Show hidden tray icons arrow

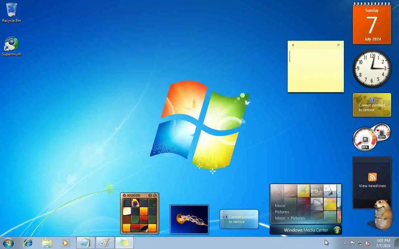click(x=345, y=243)
